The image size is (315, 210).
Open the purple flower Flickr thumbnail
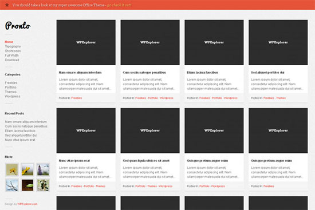[x=43, y=169]
